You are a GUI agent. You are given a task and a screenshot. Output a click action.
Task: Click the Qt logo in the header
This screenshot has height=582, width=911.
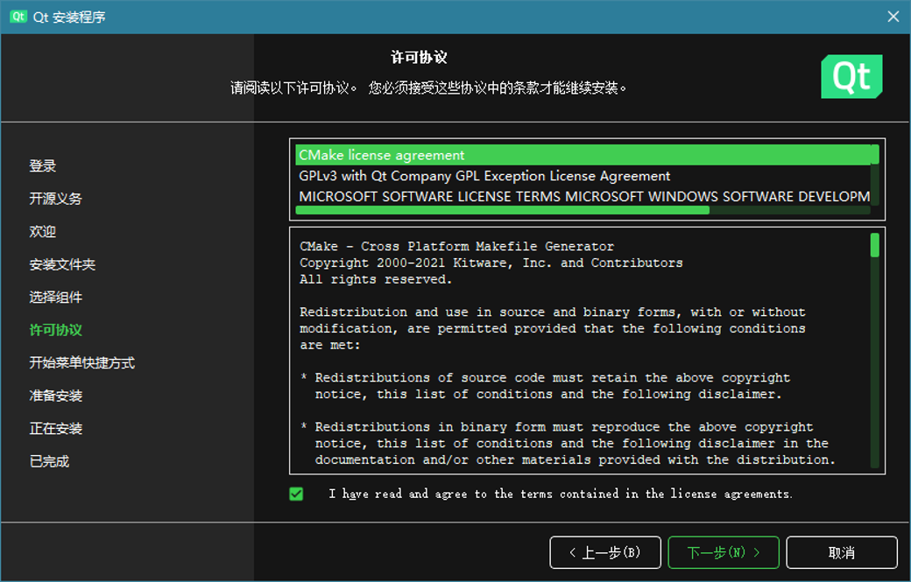[851, 77]
